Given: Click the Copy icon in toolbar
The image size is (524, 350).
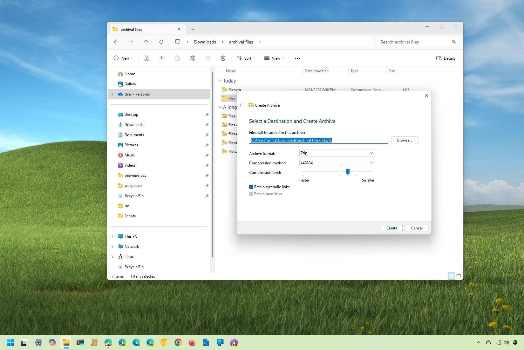Looking at the screenshot, I should [162, 58].
